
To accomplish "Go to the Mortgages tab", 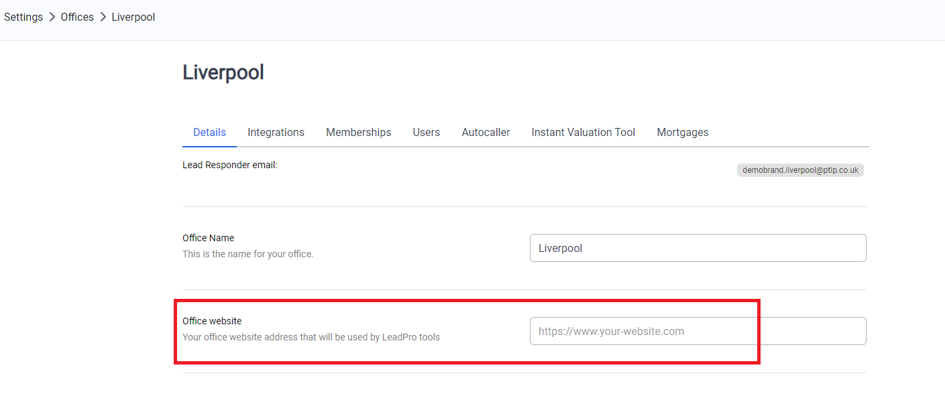I will tap(682, 133).
